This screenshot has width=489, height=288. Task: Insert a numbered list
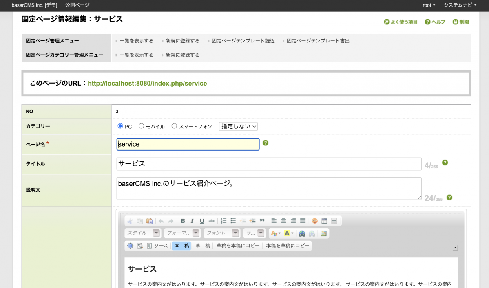[223, 221]
